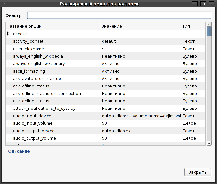
Task: Expand the accounts tree node
Action: pyautogui.click(x=8, y=34)
